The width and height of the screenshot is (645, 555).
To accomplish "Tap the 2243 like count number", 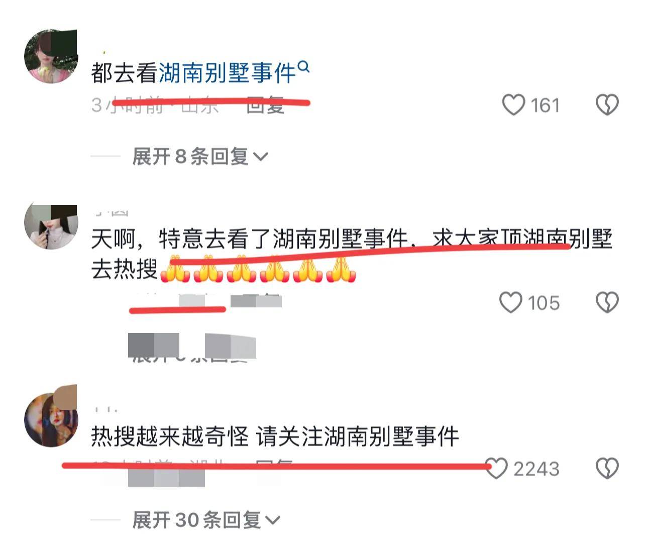I will tap(536, 469).
